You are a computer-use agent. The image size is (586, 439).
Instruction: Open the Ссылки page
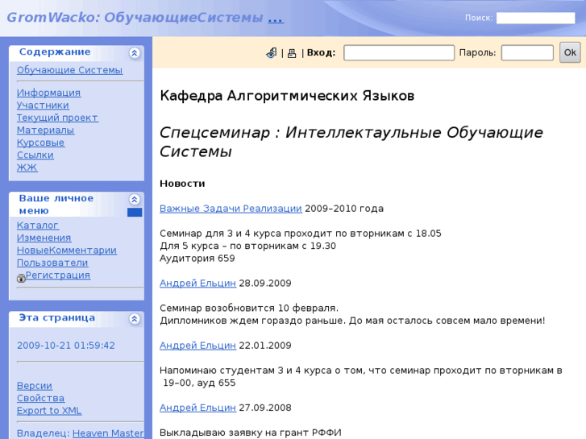pos(35,155)
